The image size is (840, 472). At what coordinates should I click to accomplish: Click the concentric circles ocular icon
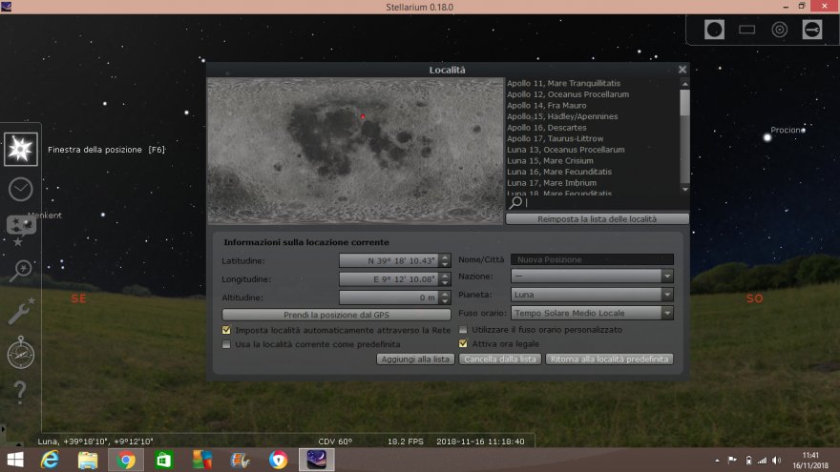779,30
